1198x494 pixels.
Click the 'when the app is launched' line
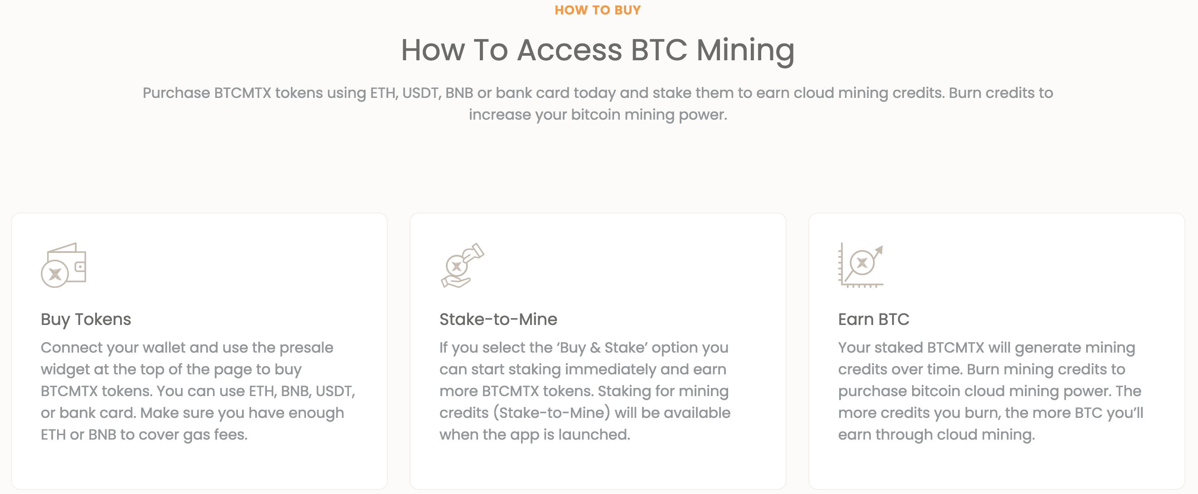point(535,435)
